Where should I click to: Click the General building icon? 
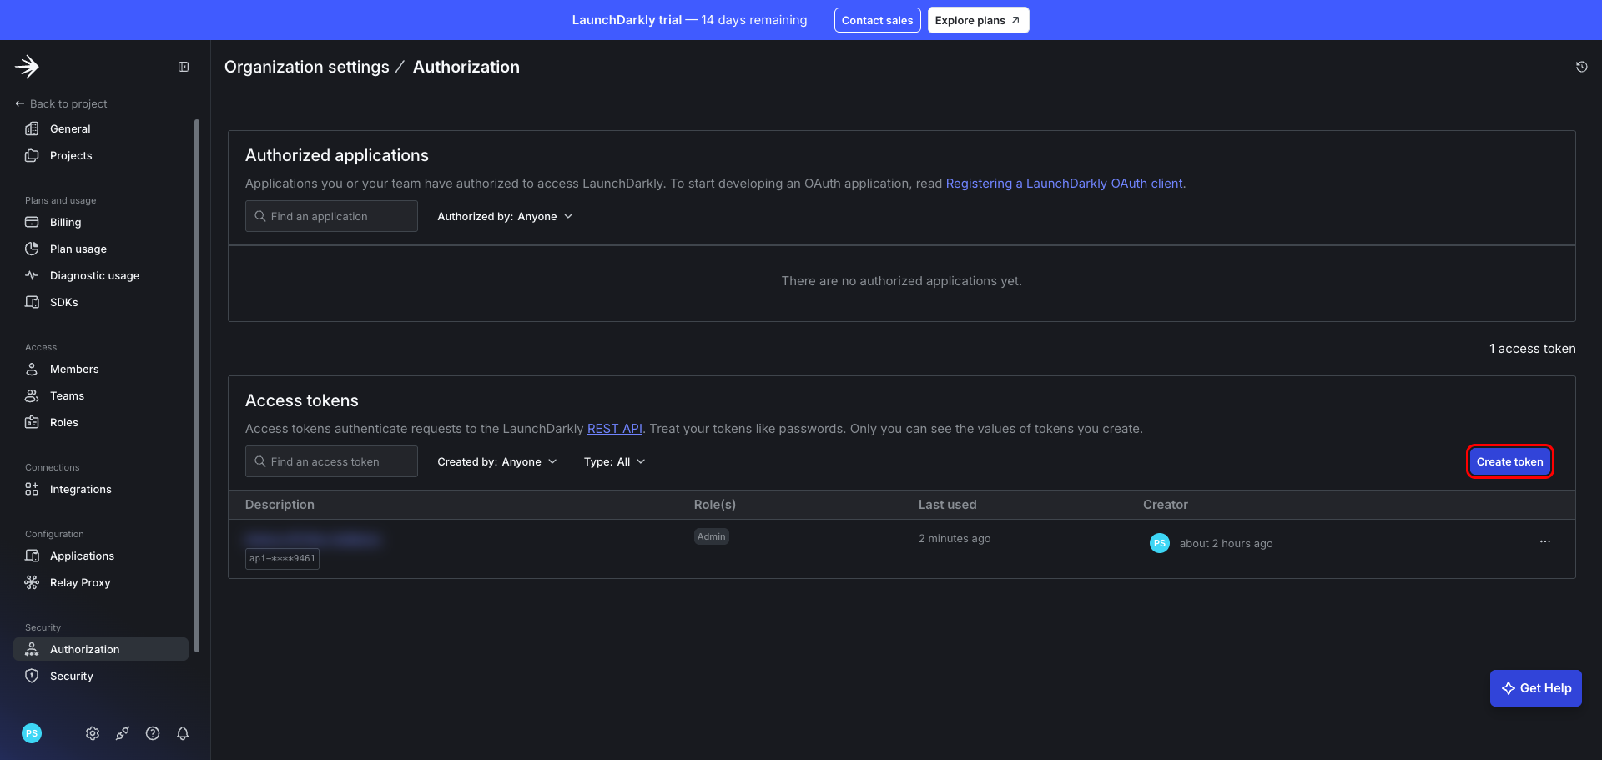pos(32,128)
